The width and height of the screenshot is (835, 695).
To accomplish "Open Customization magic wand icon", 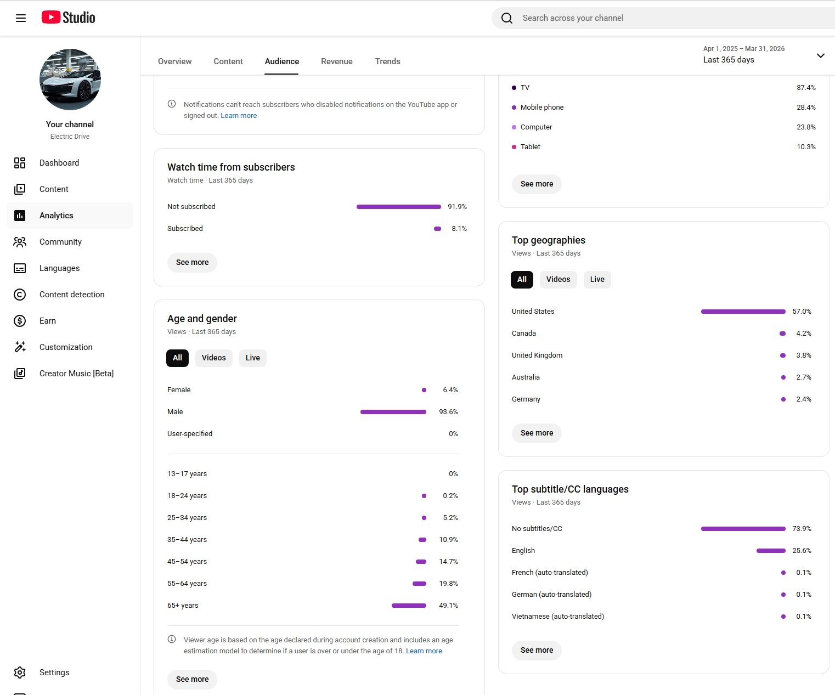I will point(20,347).
